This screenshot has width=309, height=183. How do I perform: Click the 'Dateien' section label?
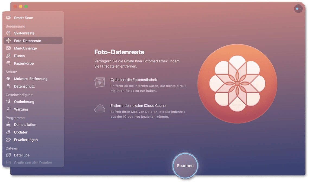pyautogui.click(x=12, y=148)
